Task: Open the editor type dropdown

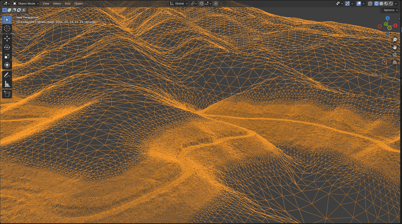Action: coord(6,3)
